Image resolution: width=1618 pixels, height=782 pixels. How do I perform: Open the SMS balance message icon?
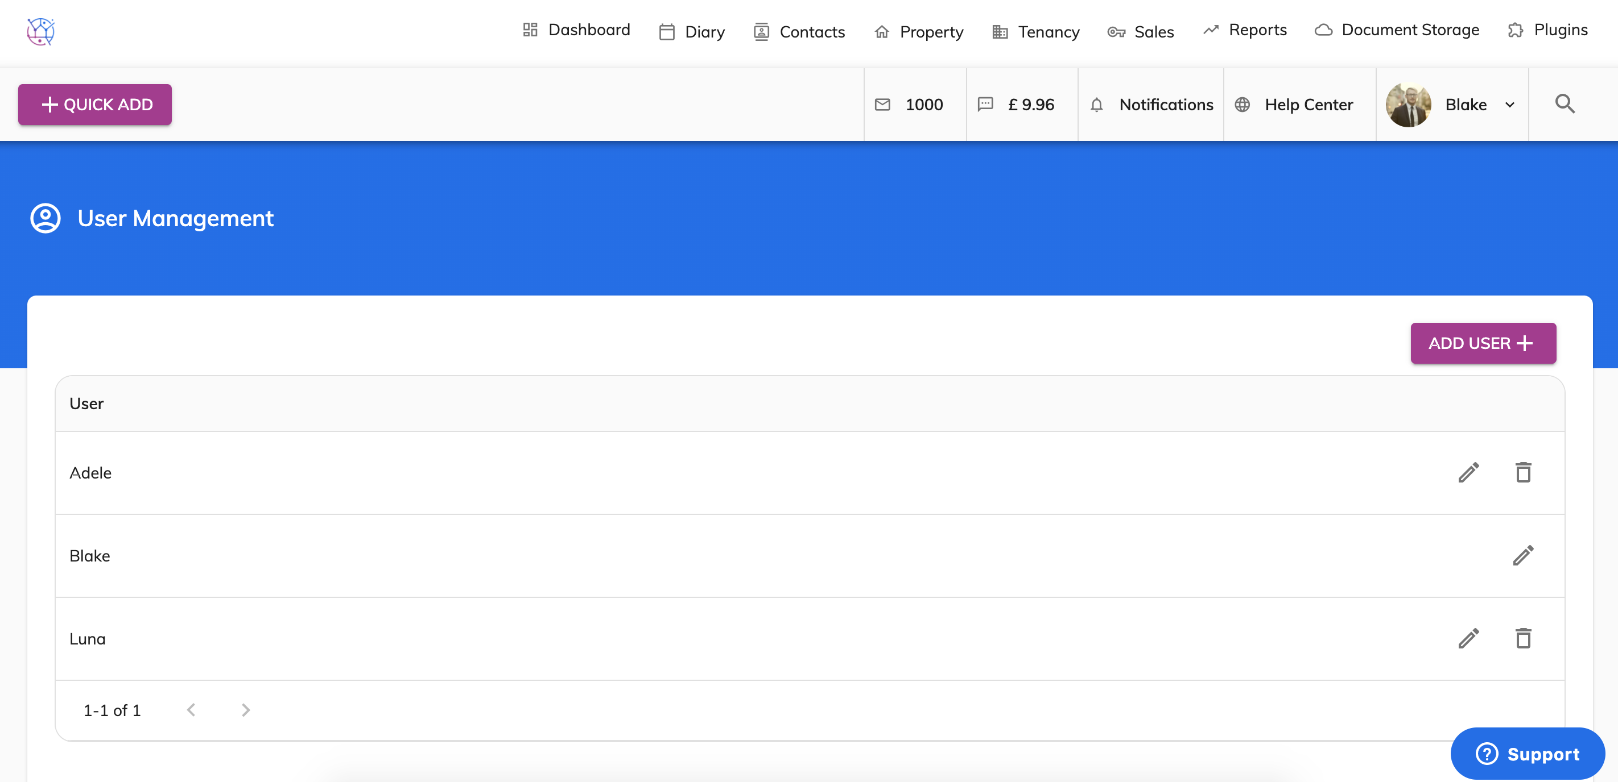click(x=985, y=105)
